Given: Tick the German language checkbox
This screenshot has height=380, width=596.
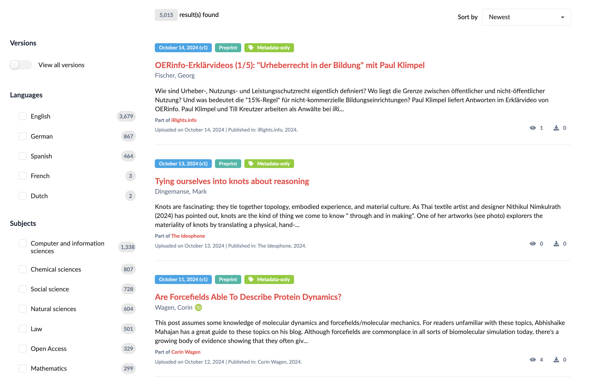Looking at the screenshot, I should click(x=23, y=136).
